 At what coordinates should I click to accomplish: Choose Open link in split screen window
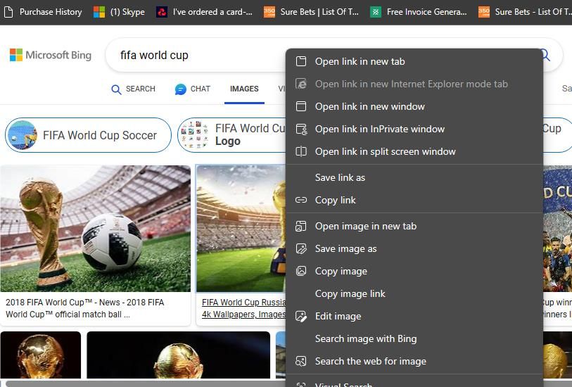[414, 151]
